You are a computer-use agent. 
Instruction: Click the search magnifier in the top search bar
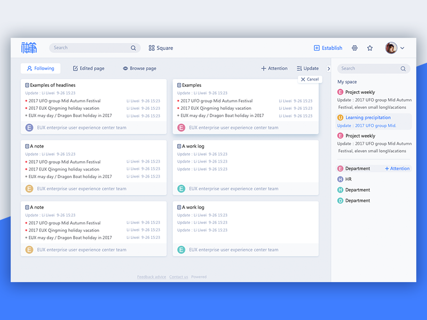coord(133,47)
